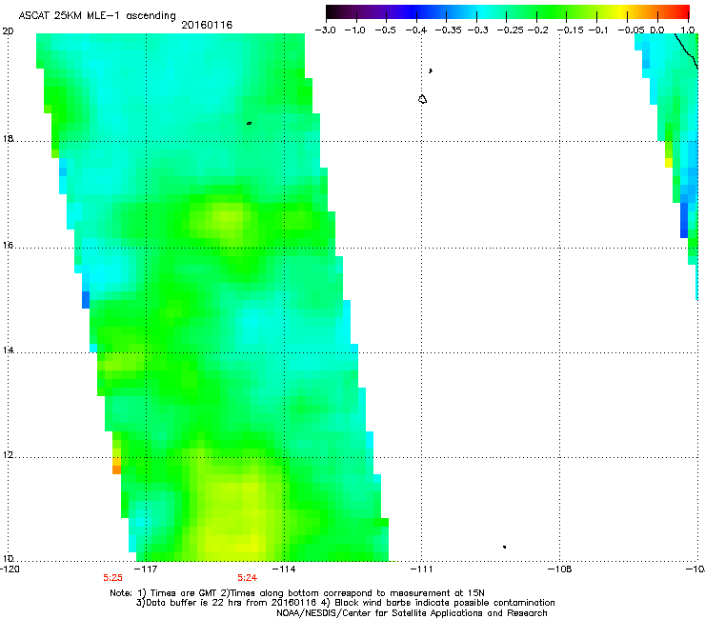Image resolution: width=705 pixels, height=619 pixels.
Task: Select the -0.25 color scale label
Action: coord(511,30)
